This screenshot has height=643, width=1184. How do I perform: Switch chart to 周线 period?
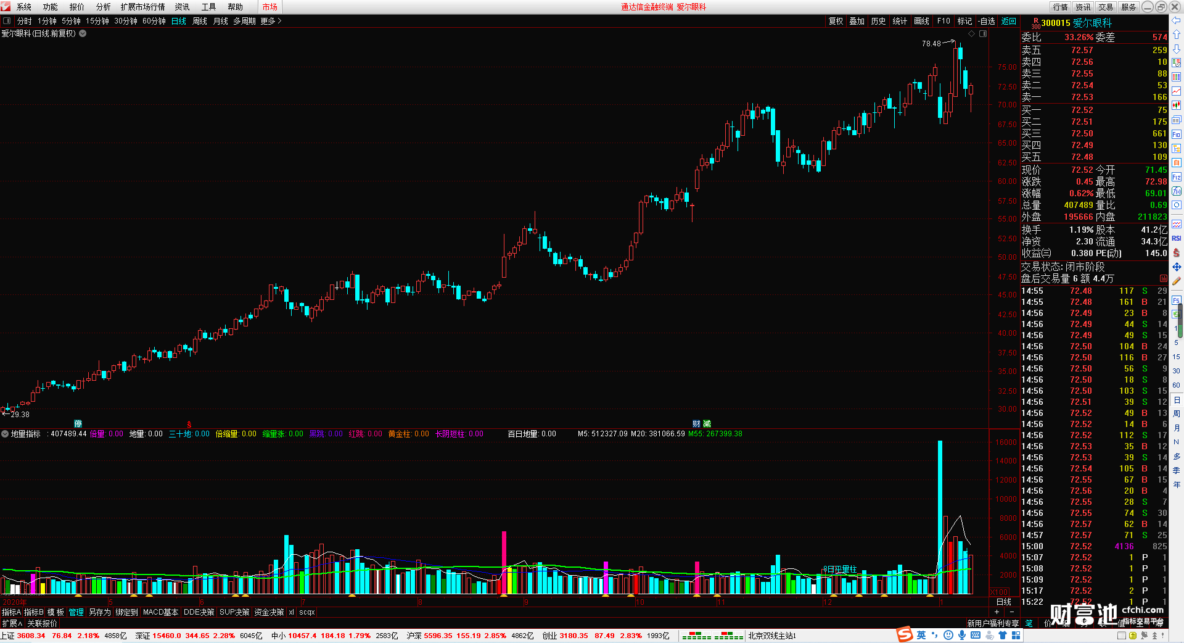click(x=200, y=21)
